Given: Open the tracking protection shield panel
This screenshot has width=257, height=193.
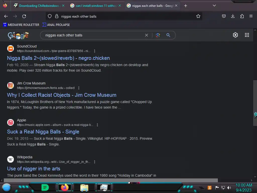Looking at the screenshot, I should coord(50,16).
